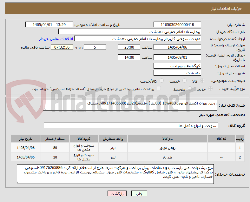The image size is (250, 202).
Task: Click the unit cell لیتر in row 2
Action: click(x=113, y=157)
